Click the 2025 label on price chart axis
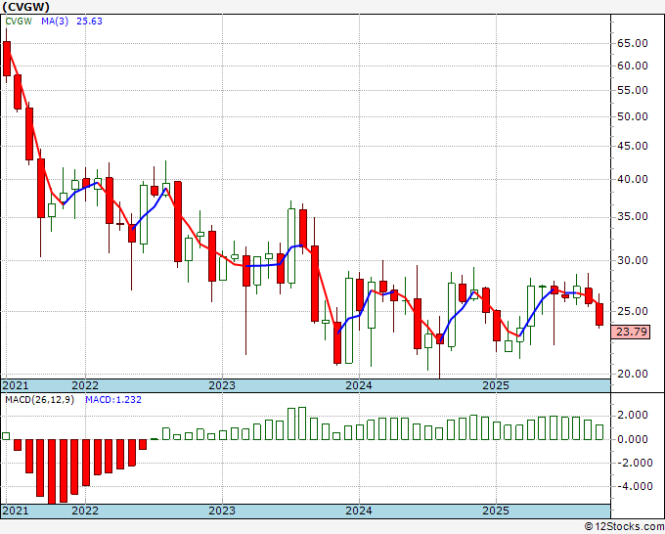This screenshot has width=665, height=534. (x=496, y=385)
